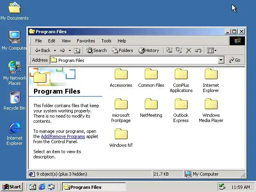This screenshot has width=256, height=192.
Task: Select the microsoft frontpage folder
Action: (x=121, y=110)
